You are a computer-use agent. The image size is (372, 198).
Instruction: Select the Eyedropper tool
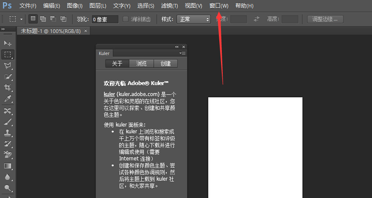8,99
